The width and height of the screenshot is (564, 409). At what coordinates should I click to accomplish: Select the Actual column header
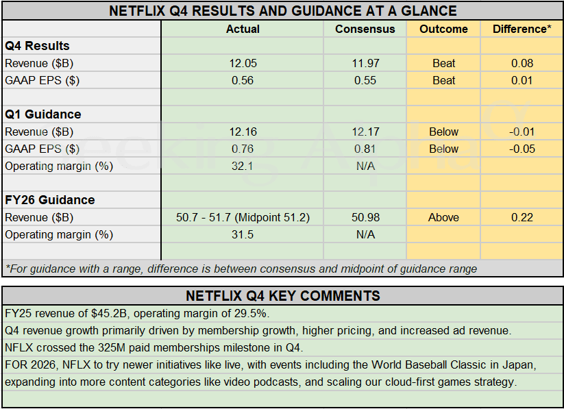point(243,29)
